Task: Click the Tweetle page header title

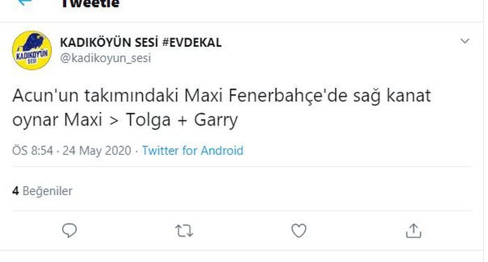Action: coord(90,3)
